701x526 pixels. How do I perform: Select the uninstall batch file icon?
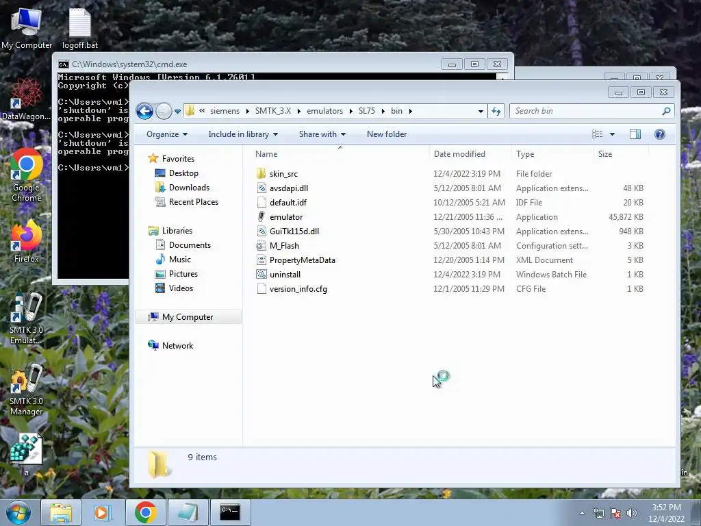point(262,274)
